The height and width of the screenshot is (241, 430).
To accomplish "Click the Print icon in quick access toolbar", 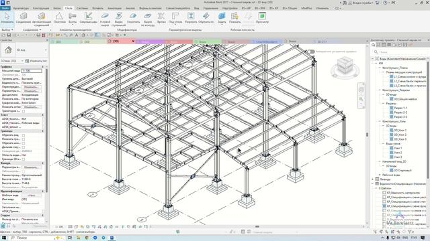I will [38, 35].
